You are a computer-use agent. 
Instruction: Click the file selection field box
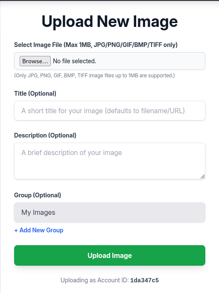(x=110, y=61)
